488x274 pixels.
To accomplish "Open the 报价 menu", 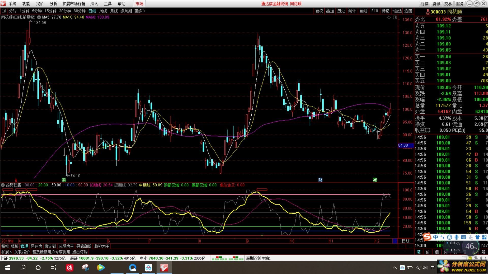I will point(40,4).
